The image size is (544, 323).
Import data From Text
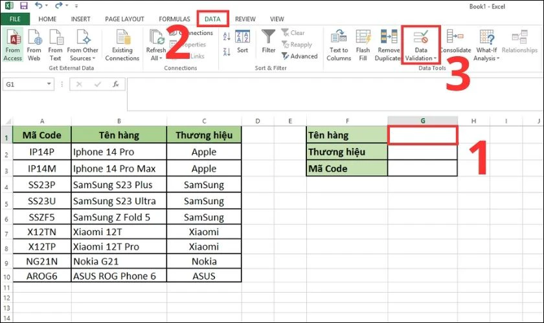coord(56,45)
